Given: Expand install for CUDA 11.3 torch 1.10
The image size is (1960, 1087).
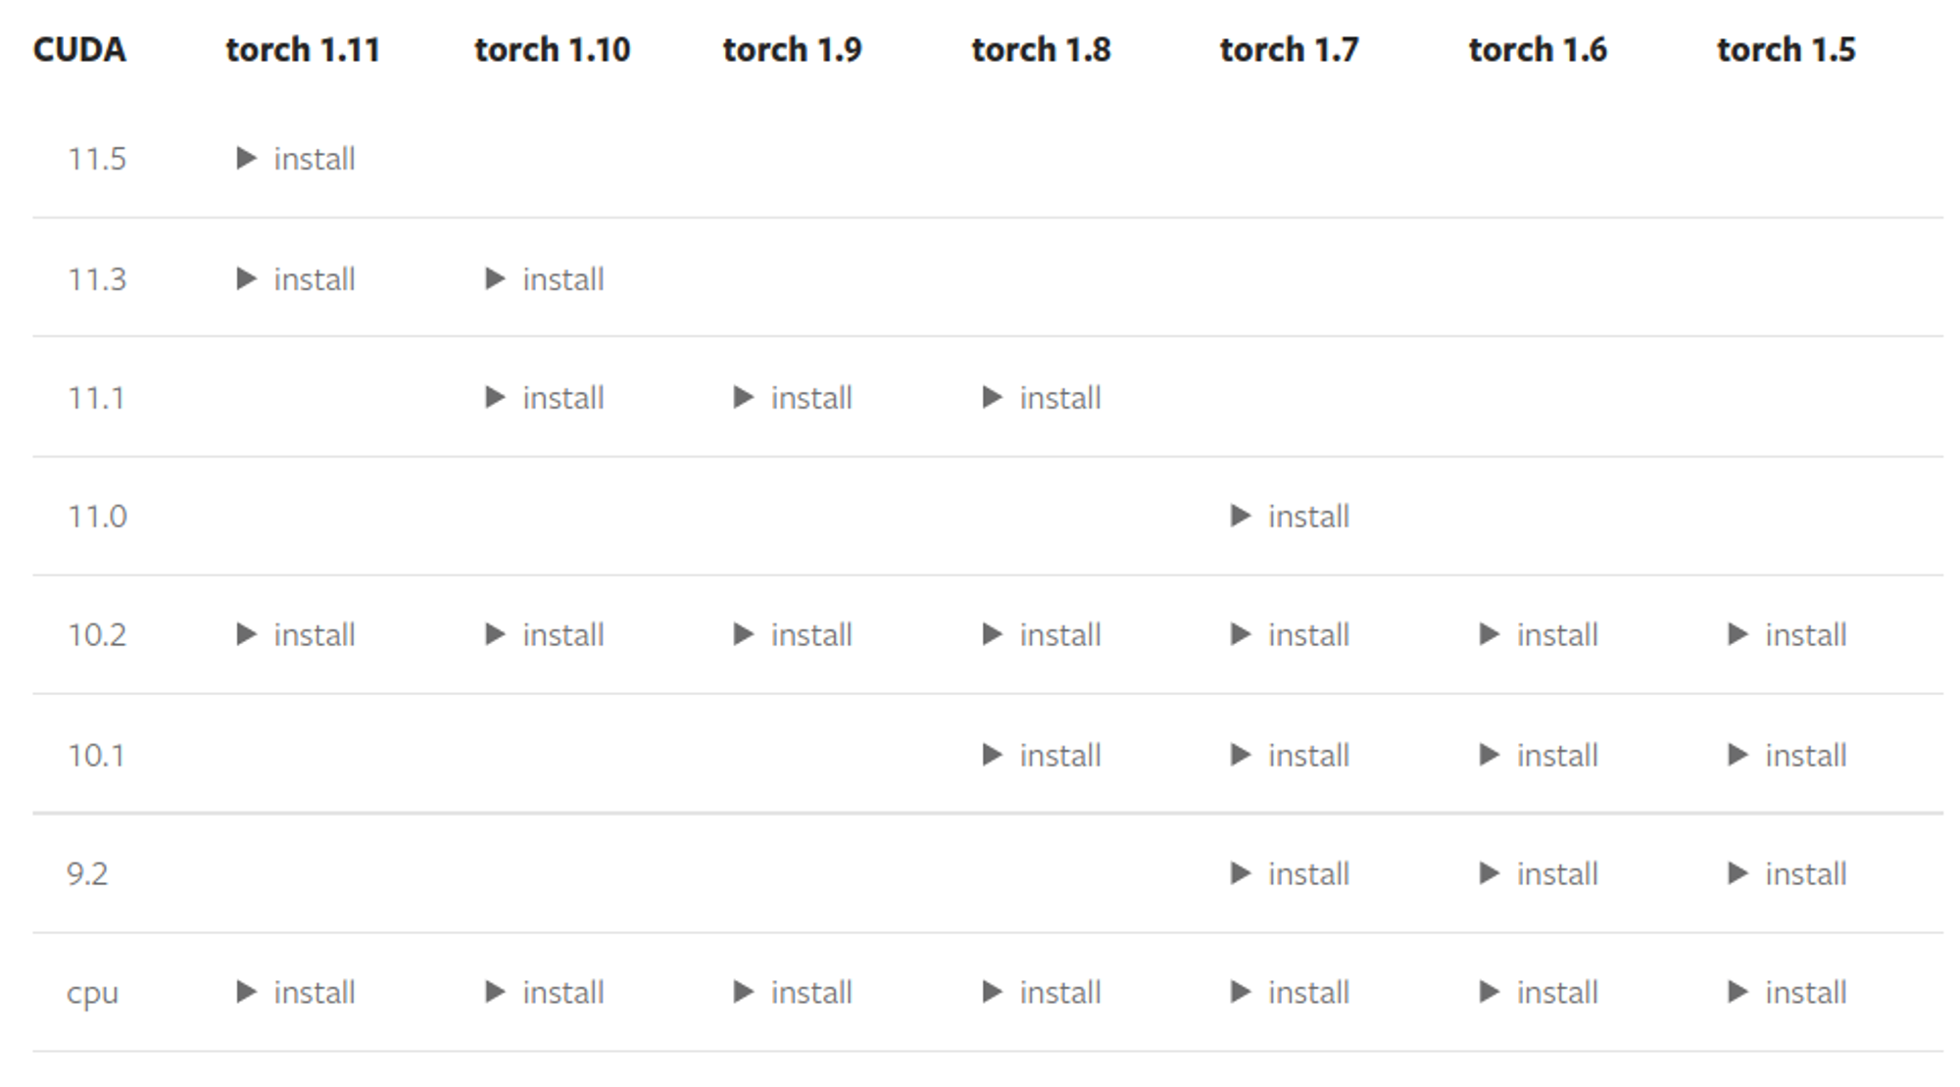Looking at the screenshot, I should pyautogui.click(x=545, y=279).
